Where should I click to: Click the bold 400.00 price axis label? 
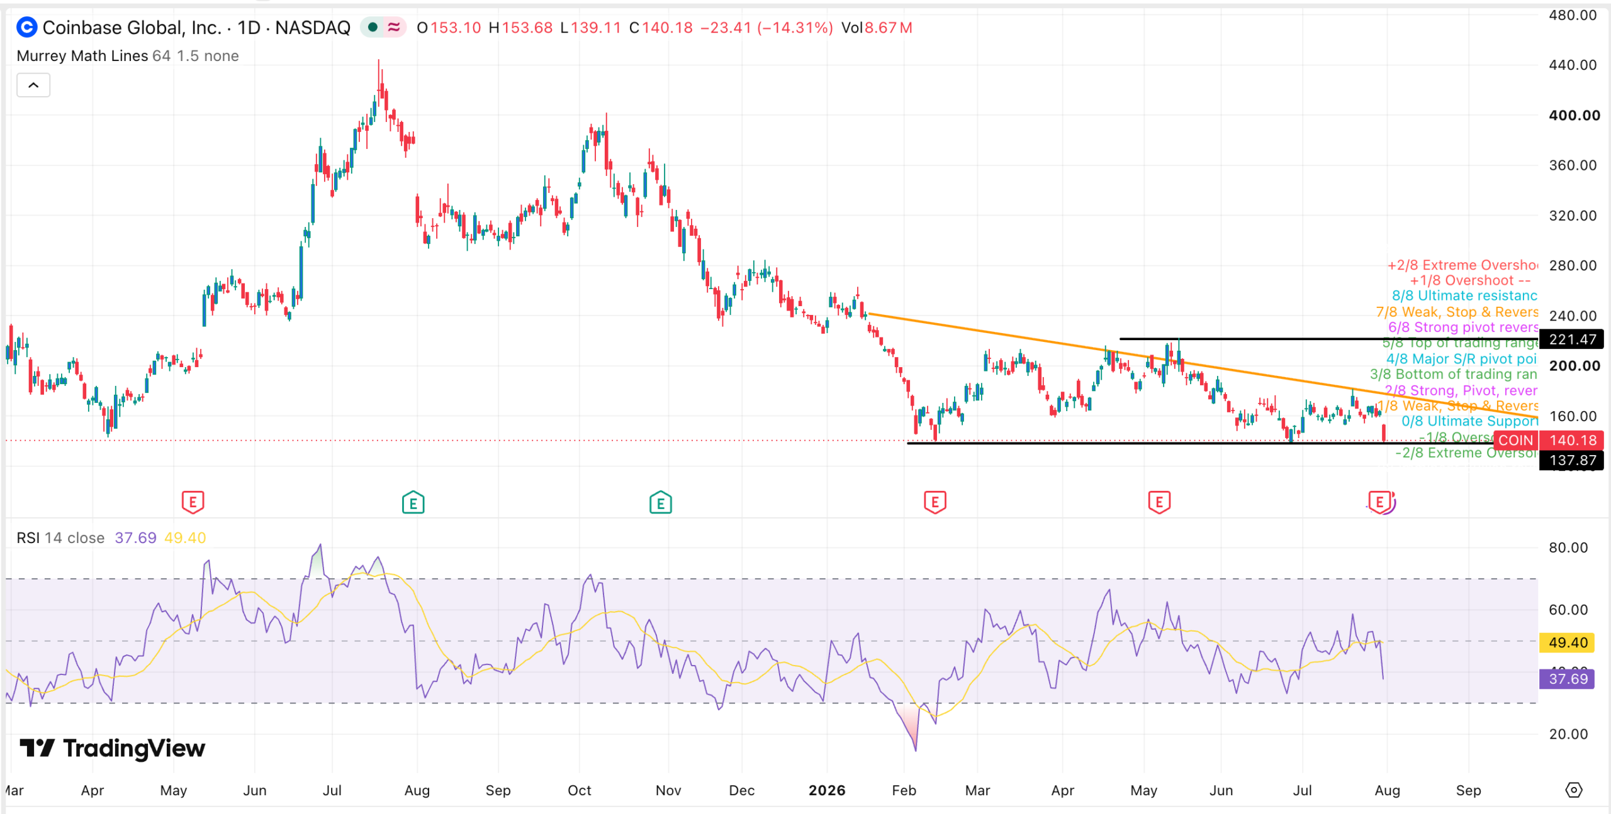coord(1574,115)
